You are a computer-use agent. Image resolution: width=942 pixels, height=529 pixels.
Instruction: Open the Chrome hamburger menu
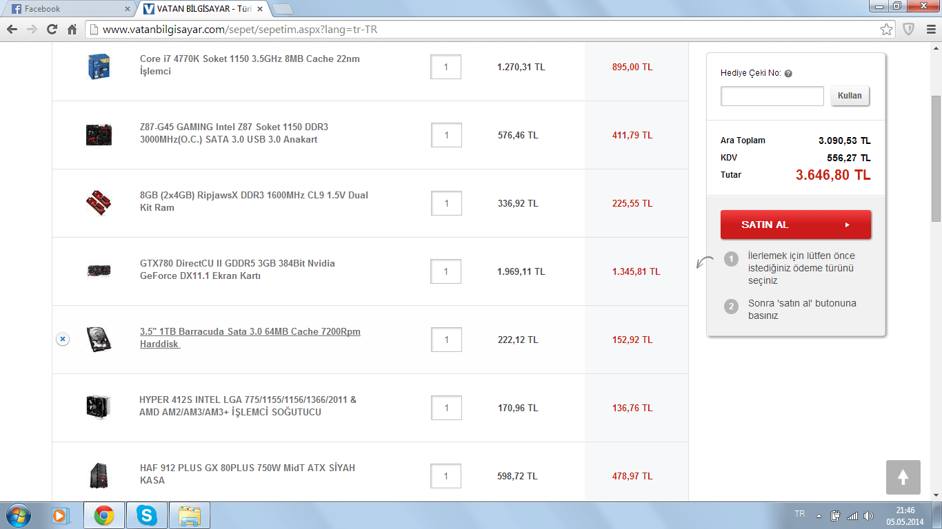click(x=930, y=30)
